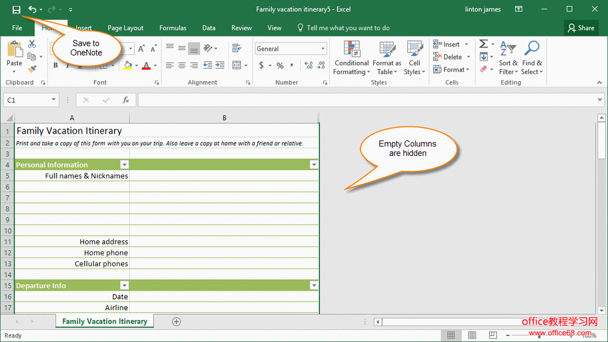Switch to Page Layout view in the status bar

472,335
